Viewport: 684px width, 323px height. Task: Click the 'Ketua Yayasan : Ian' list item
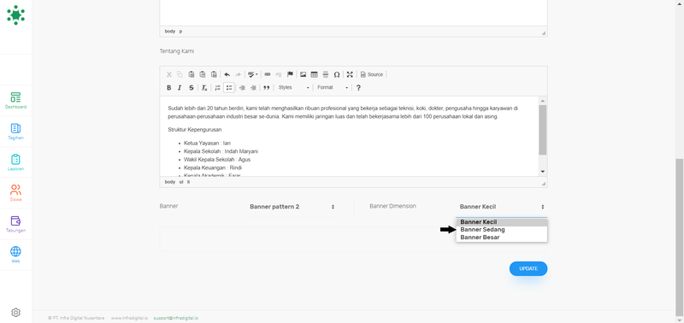207,143
